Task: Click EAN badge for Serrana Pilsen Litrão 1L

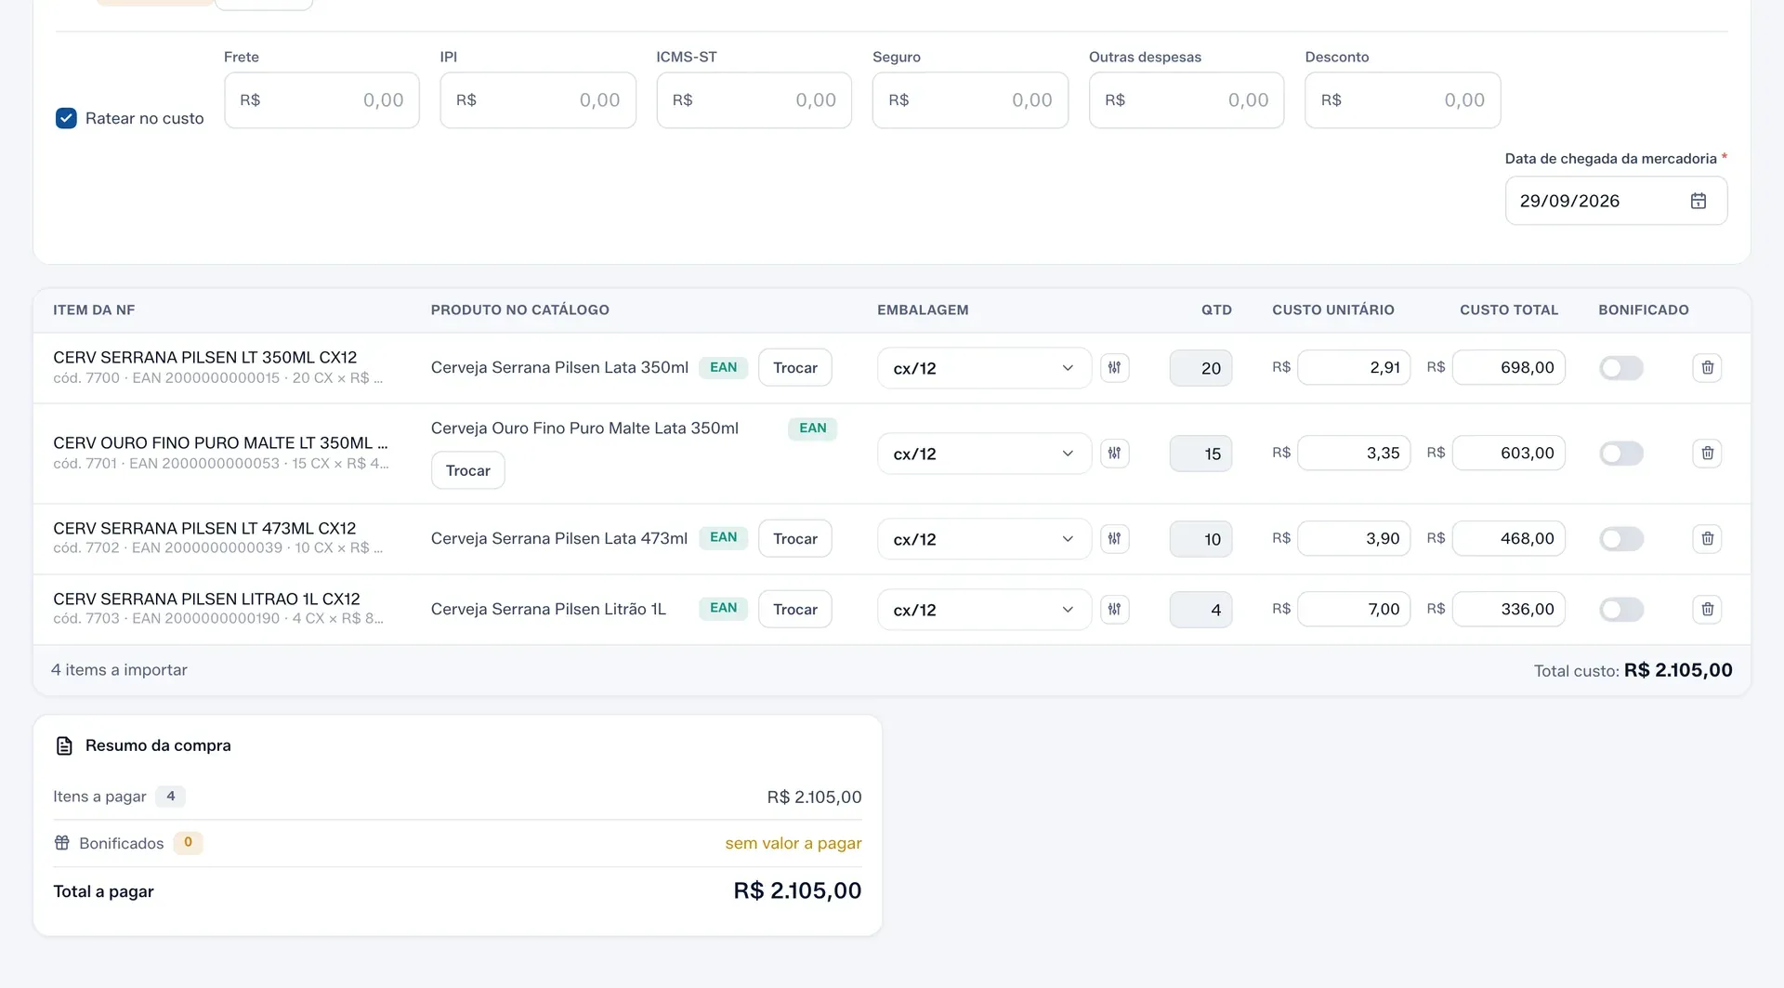Action: (723, 608)
